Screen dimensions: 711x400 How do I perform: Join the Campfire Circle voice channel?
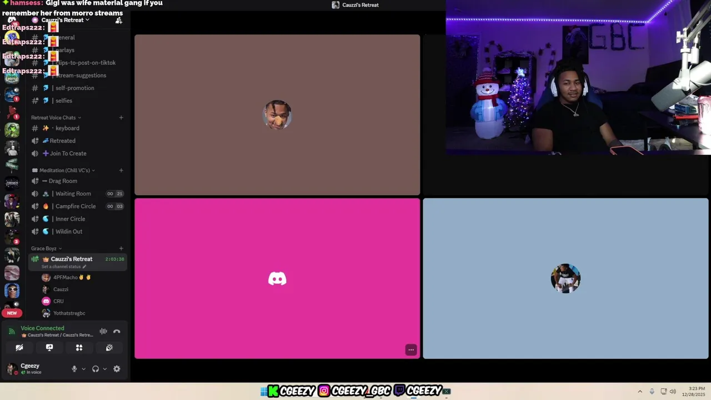(x=78, y=206)
